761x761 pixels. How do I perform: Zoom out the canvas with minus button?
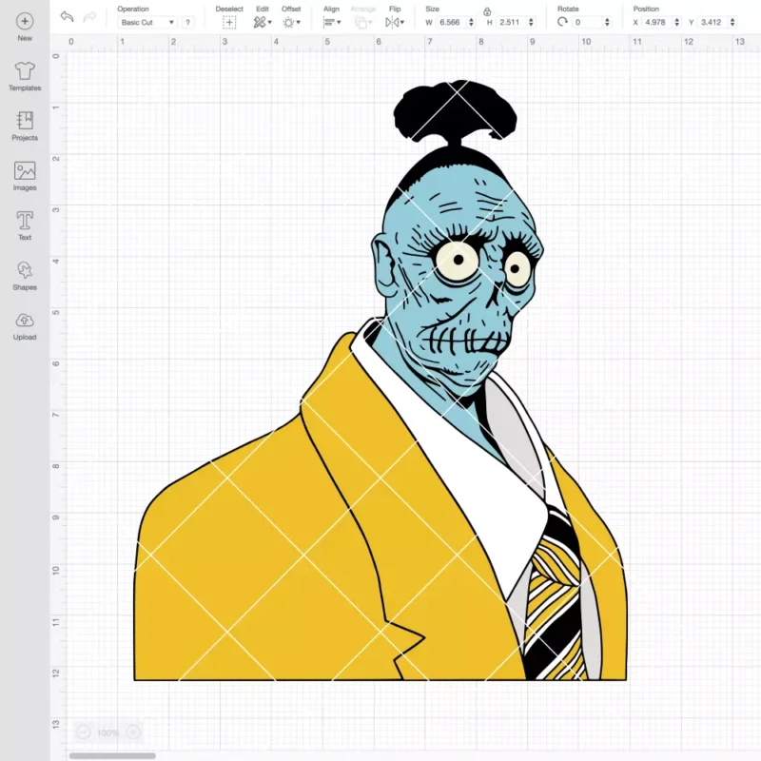click(x=83, y=732)
